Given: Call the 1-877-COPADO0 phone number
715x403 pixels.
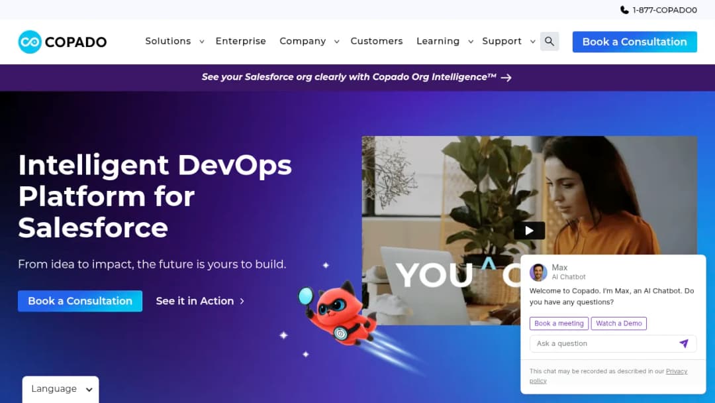Looking at the screenshot, I should tap(665, 10).
